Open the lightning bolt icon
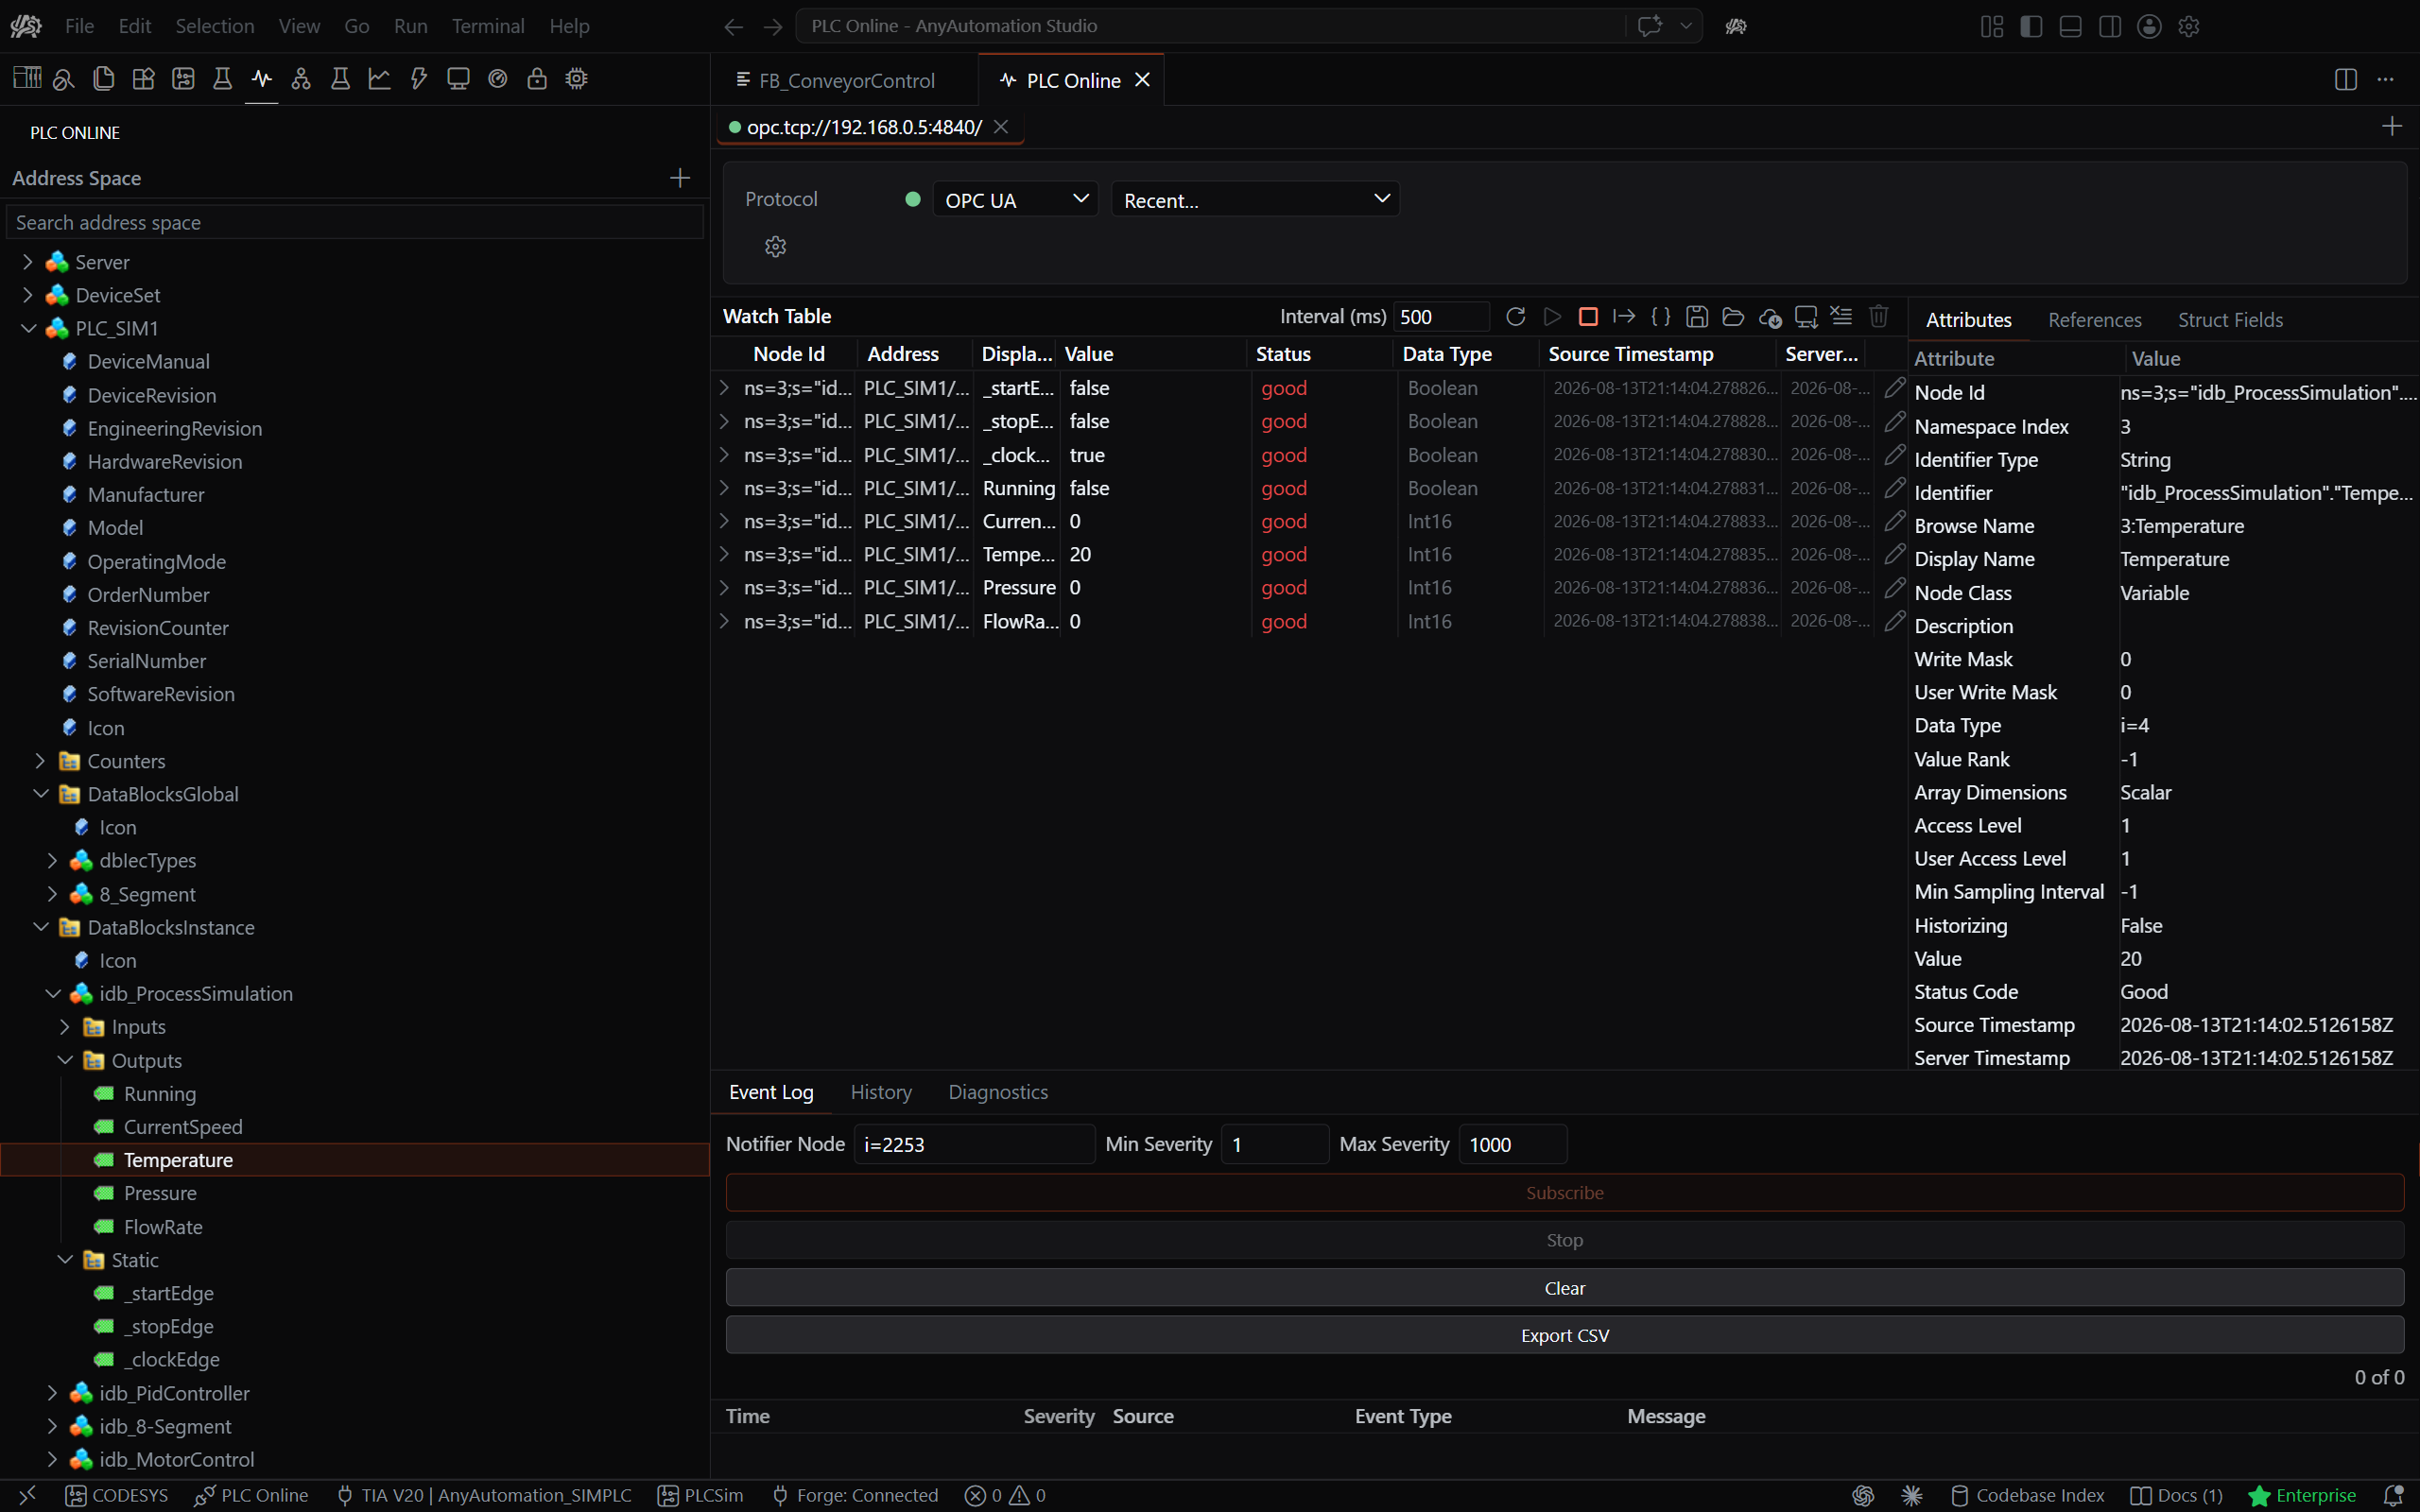 tap(419, 79)
